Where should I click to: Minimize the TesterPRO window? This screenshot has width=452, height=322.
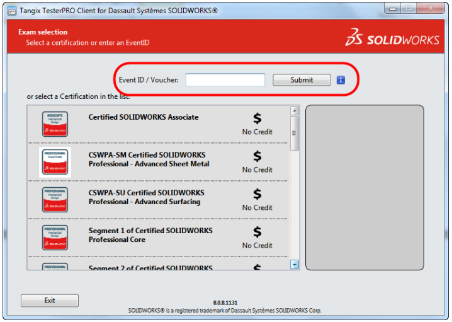(x=393, y=8)
